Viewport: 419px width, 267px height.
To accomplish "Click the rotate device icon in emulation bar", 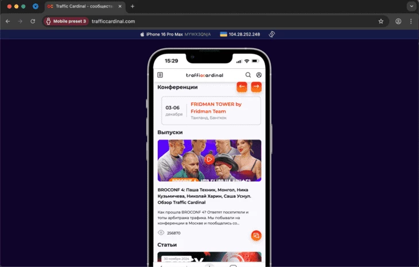I will pos(271,34).
